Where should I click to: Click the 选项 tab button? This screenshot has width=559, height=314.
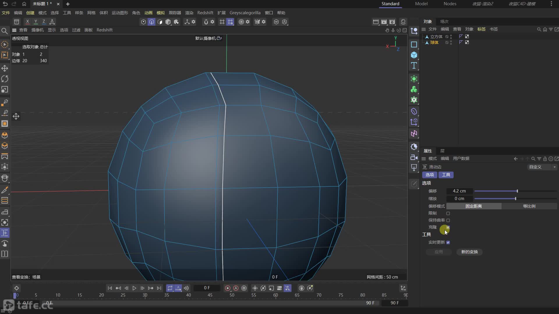[430, 175]
